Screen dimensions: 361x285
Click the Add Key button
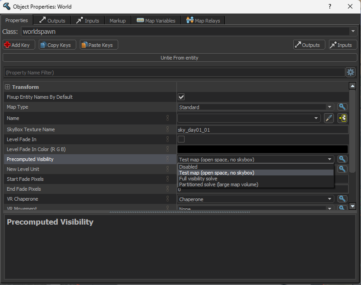click(x=19, y=45)
